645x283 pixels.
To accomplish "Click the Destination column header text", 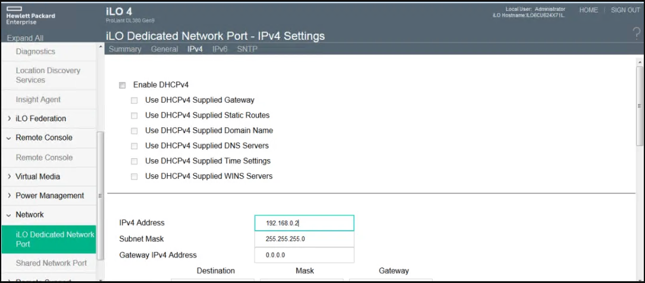I will [215, 271].
